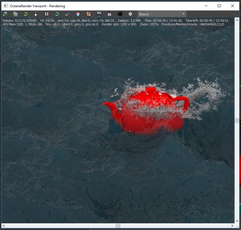Restart the render with the green refresh icon
This screenshot has width=241, height=230.
point(26,14)
